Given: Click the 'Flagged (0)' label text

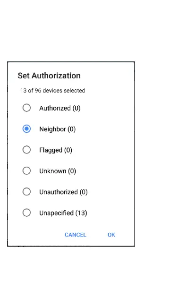Looking at the screenshot, I should point(56,150).
